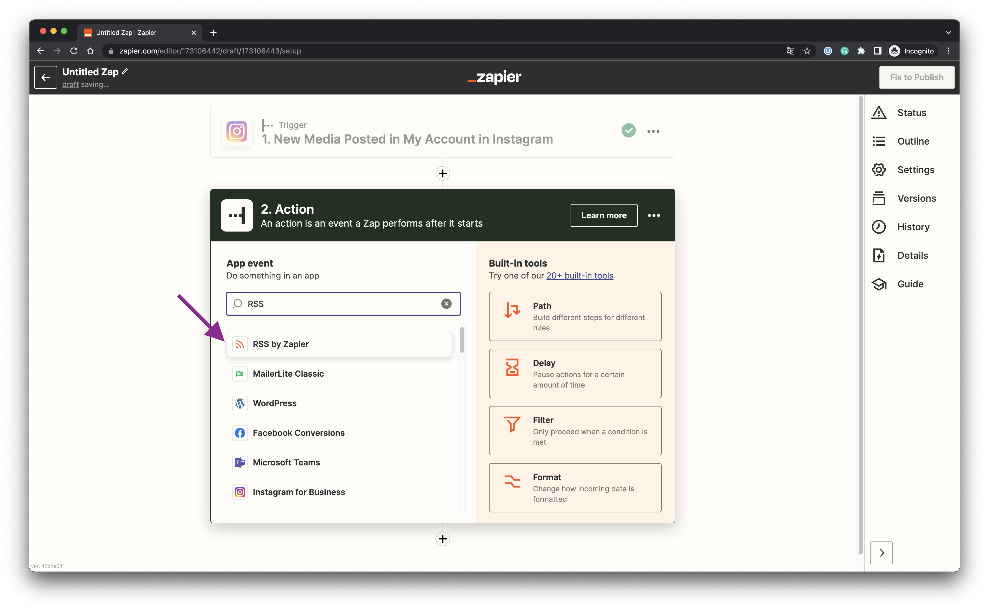
Task: Edit the zap name with the pencil icon
Action: pos(125,71)
